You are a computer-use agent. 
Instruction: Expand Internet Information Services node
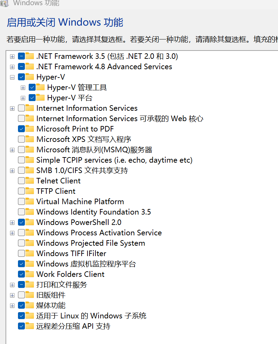12,108
